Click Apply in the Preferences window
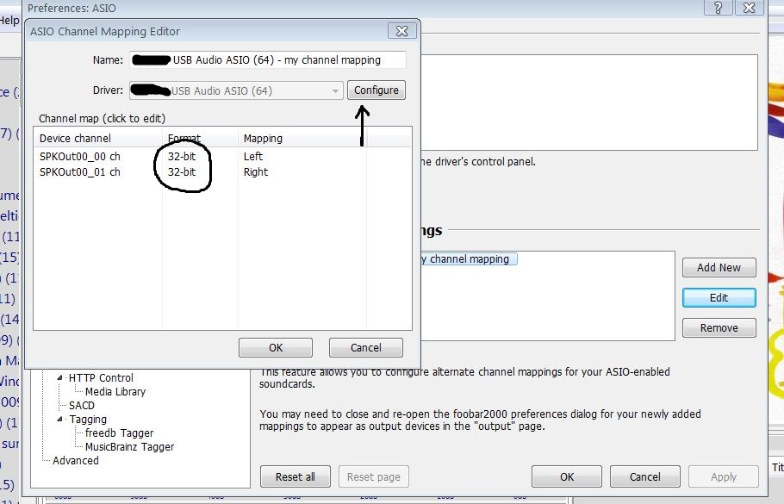Viewport: 784px width, 504px height. click(x=724, y=477)
